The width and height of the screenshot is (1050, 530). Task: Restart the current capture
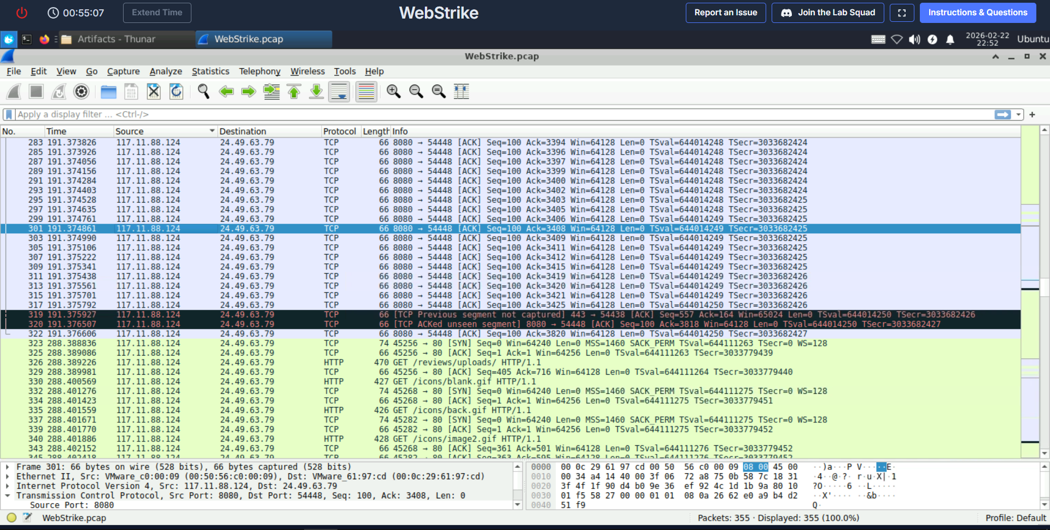click(59, 92)
